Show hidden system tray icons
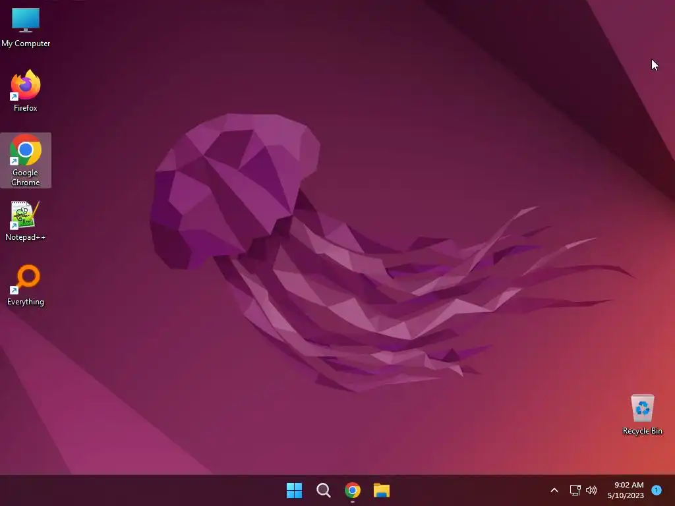Image resolution: width=675 pixels, height=506 pixels. pyautogui.click(x=554, y=490)
